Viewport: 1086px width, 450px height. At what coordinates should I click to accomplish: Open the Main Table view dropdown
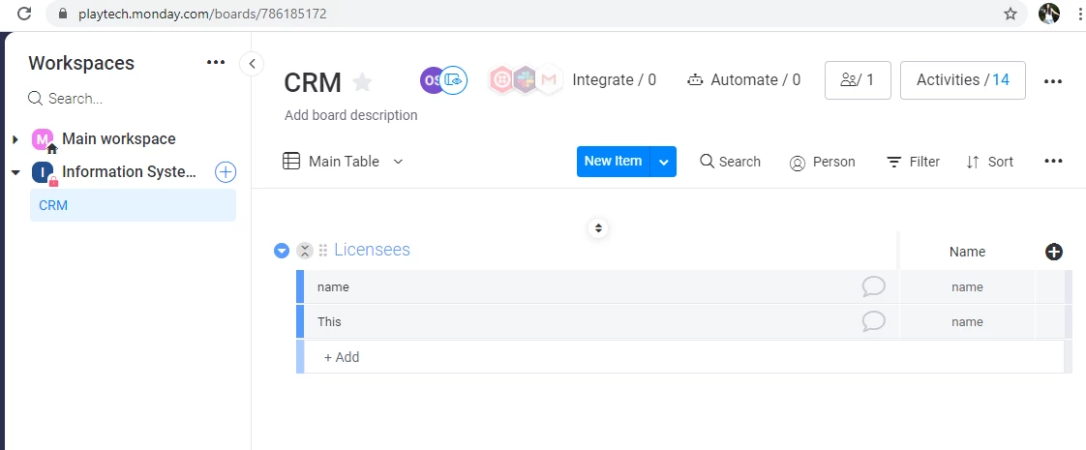[x=398, y=162]
